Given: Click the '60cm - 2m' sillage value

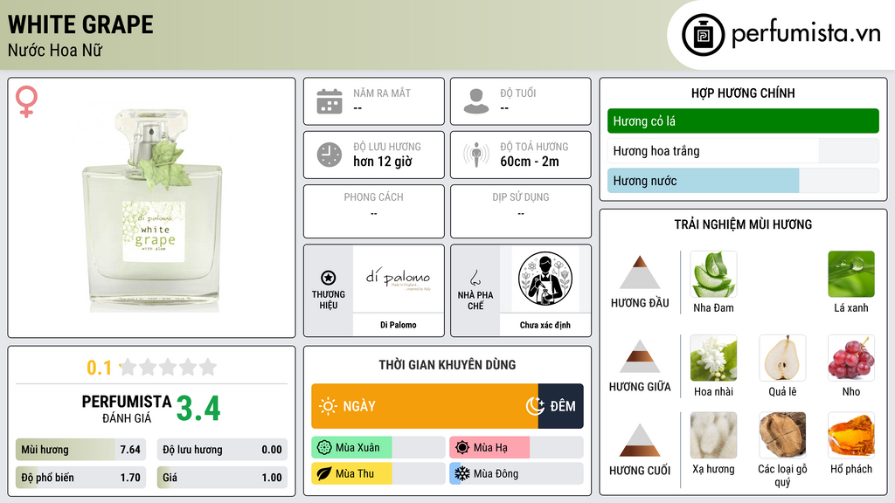Looking at the screenshot, I should coord(530,162).
